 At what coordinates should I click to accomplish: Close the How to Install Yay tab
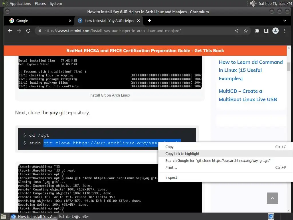138,21
